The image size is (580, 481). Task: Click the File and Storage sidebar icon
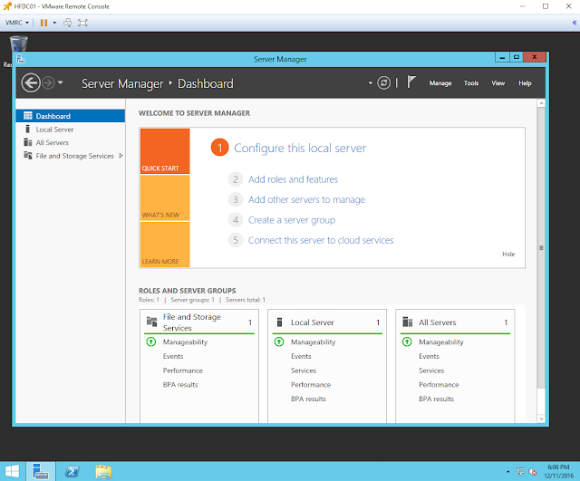click(x=28, y=155)
